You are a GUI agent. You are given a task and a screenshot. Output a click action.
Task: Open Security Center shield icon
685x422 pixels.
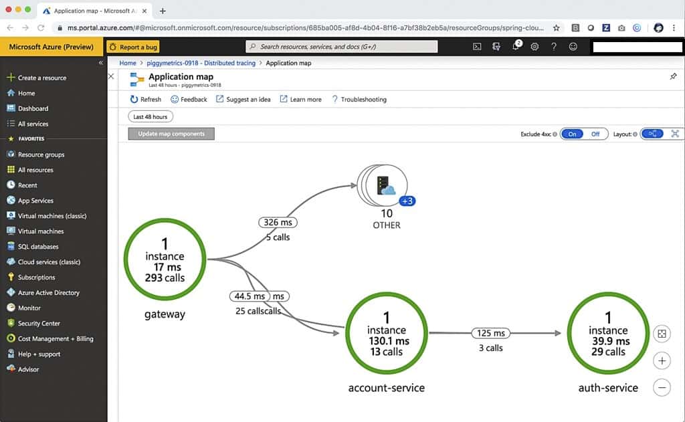[11, 323]
